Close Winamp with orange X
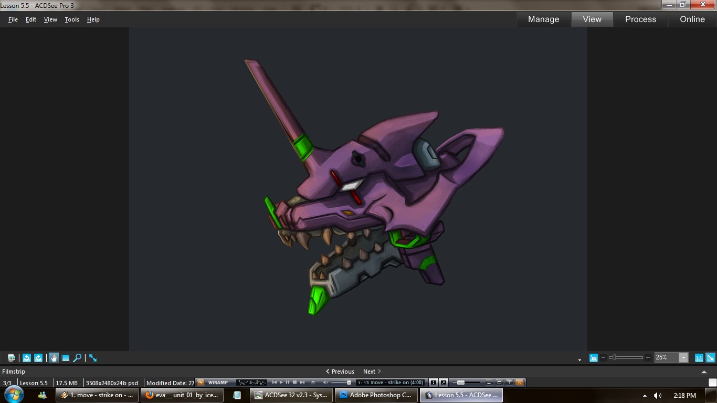The image size is (717, 403). tap(519, 383)
